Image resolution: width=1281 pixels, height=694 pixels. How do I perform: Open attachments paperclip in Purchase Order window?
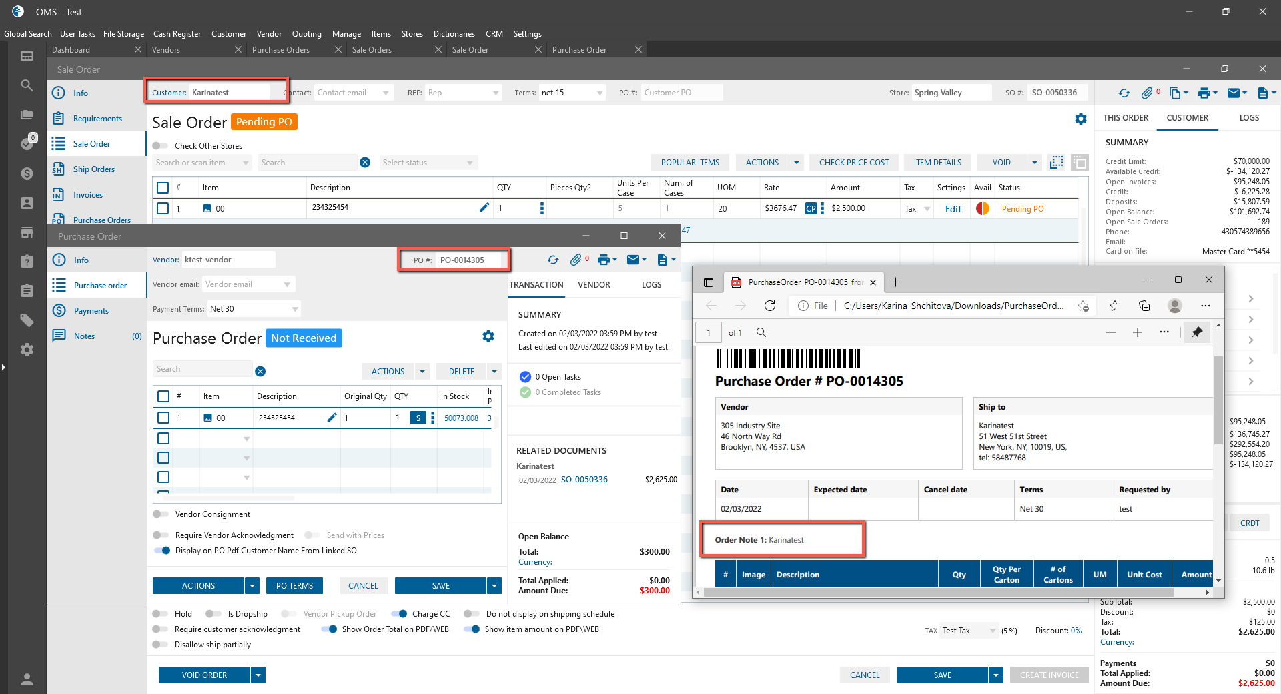[576, 260]
